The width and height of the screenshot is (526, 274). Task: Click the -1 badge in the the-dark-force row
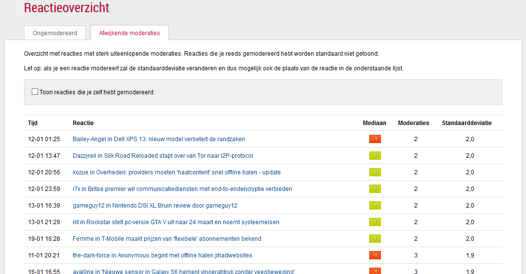tap(375, 255)
